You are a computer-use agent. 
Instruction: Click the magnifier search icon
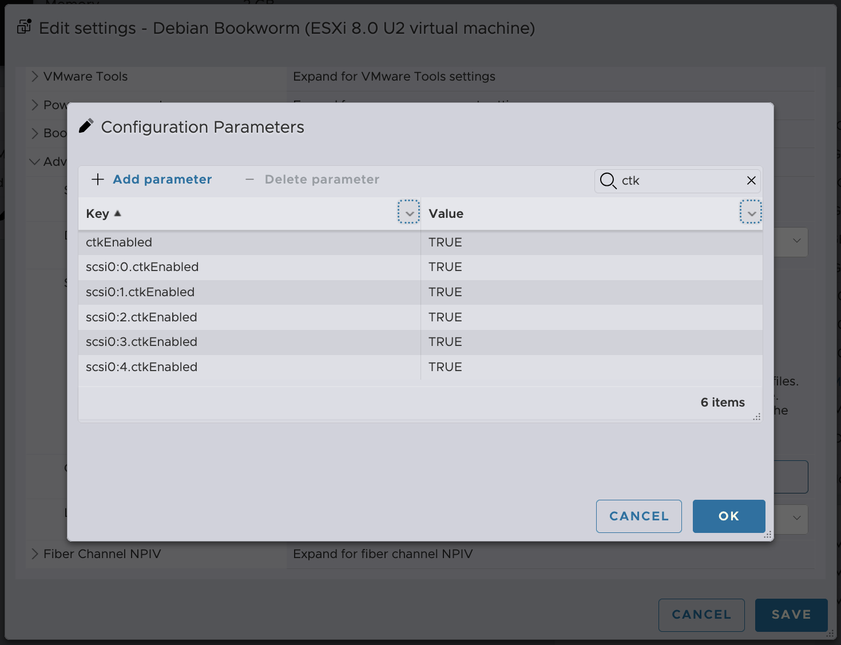[x=608, y=181]
